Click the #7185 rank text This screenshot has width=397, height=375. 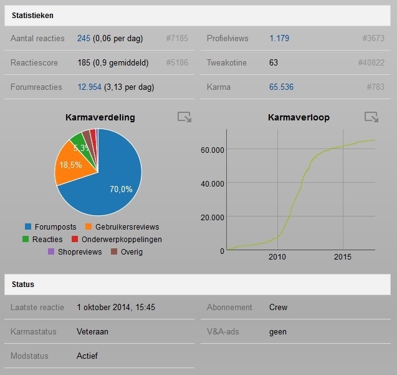point(177,38)
